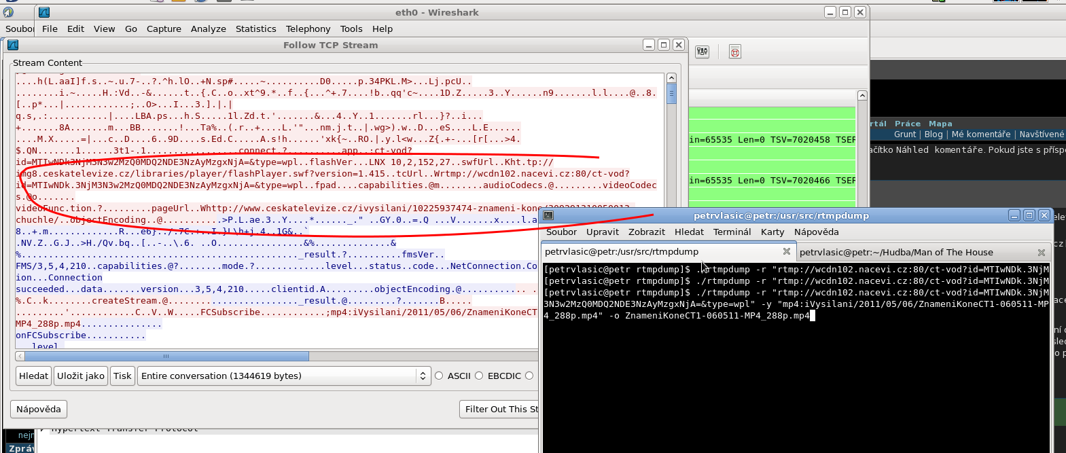The width and height of the screenshot is (1066, 453).
Task: Open the Help menu in Wireshark
Action: click(x=383, y=29)
